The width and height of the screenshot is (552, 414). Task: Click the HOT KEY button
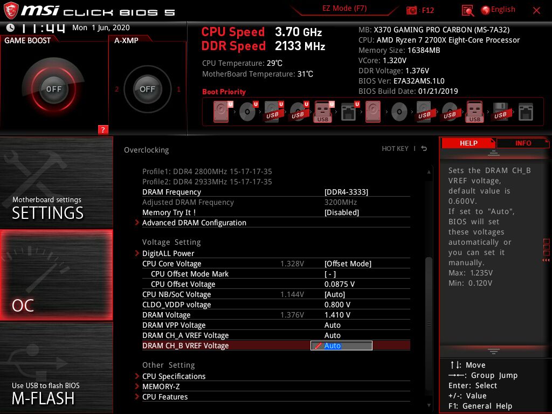[395, 149]
